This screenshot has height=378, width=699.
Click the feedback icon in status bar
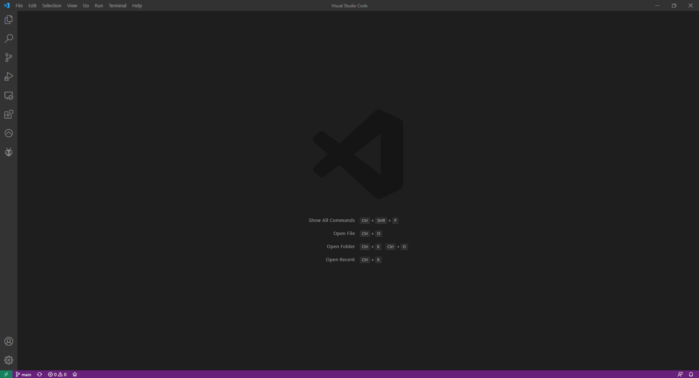(680, 374)
